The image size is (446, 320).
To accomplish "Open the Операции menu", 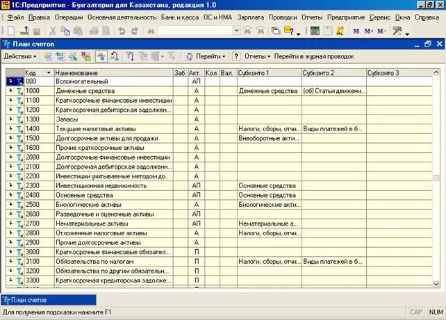I will tap(69, 17).
